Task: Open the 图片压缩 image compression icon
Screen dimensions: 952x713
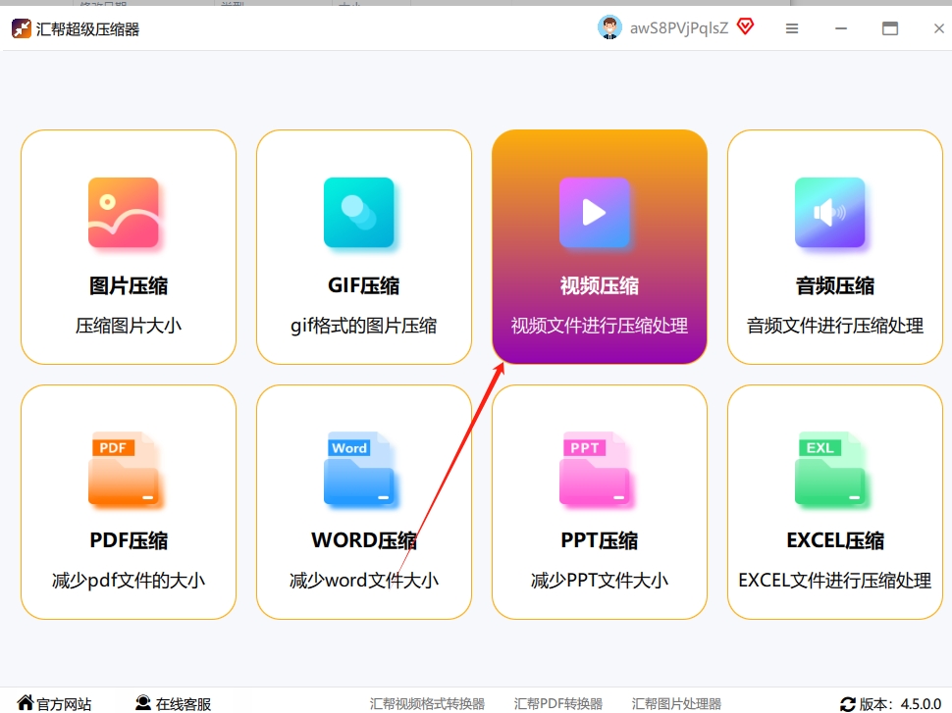Action: (x=124, y=213)
